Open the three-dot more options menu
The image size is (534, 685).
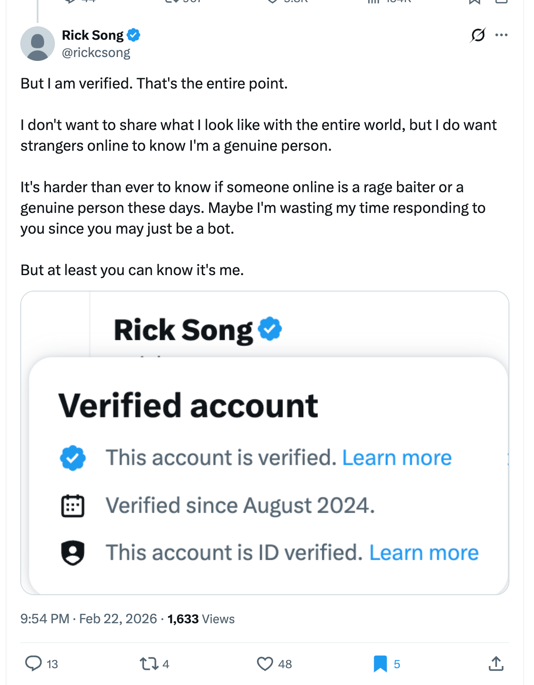501,35
